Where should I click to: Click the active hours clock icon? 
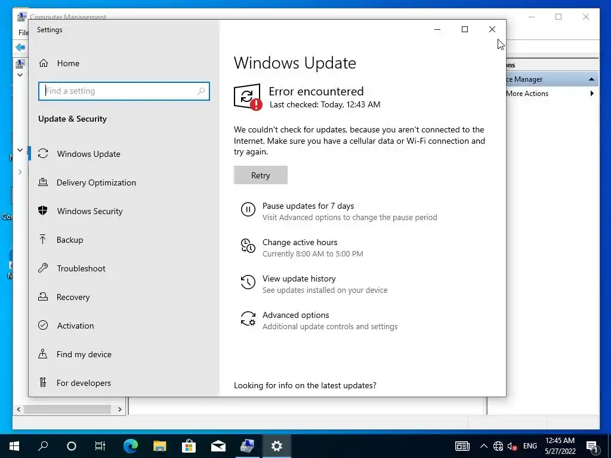pos(248,246)
